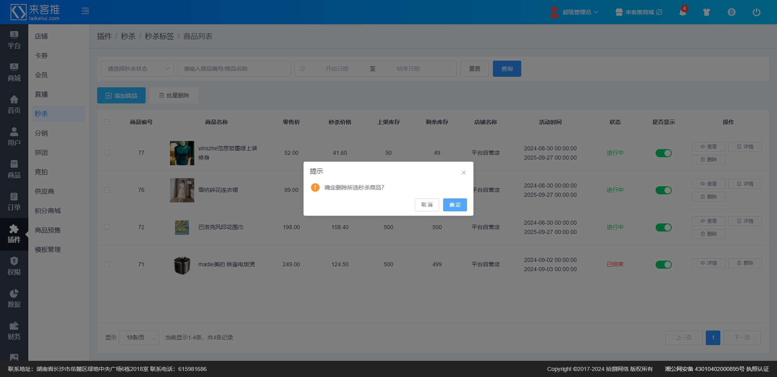Check the checkbox for product 72
This screenshot has width=777, height=377.
pyautogui.click(x=107, y=227)
